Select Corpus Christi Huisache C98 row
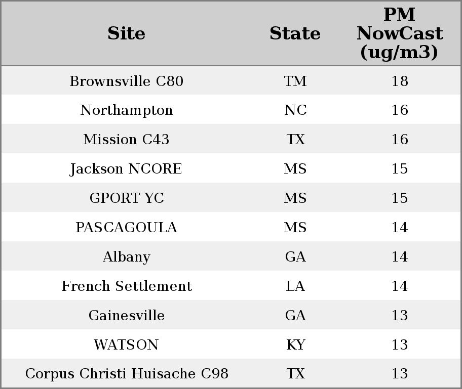This screenshot has height=389, width=462. 231,373
